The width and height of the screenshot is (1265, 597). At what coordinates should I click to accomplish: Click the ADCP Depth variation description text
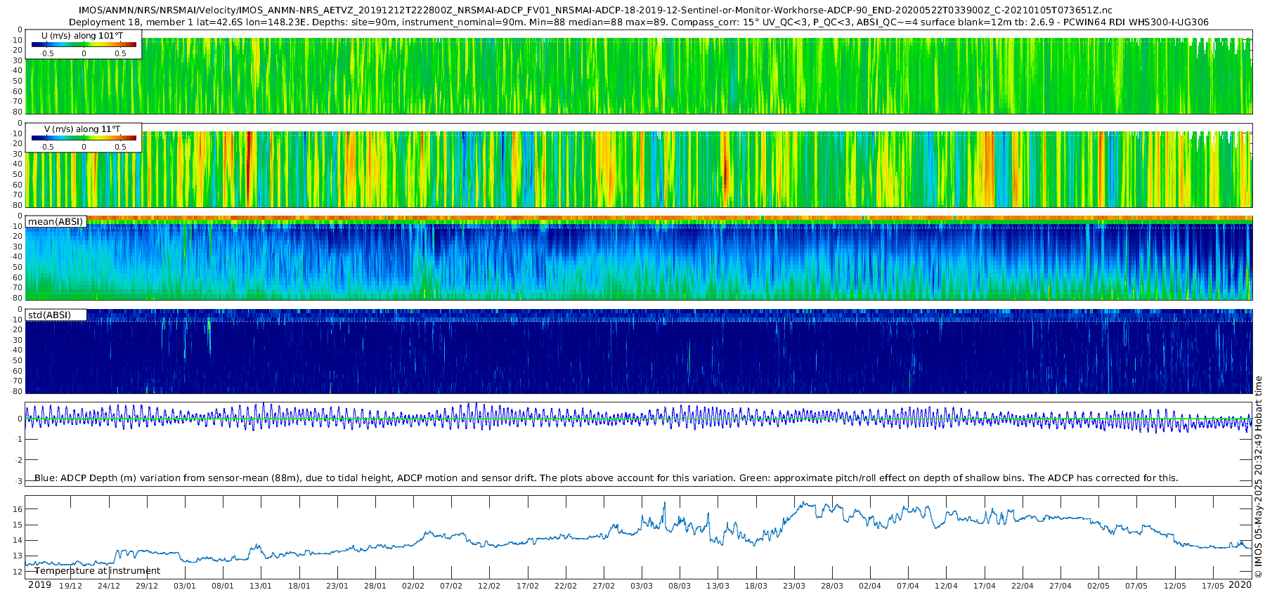(x=606, y=478)
